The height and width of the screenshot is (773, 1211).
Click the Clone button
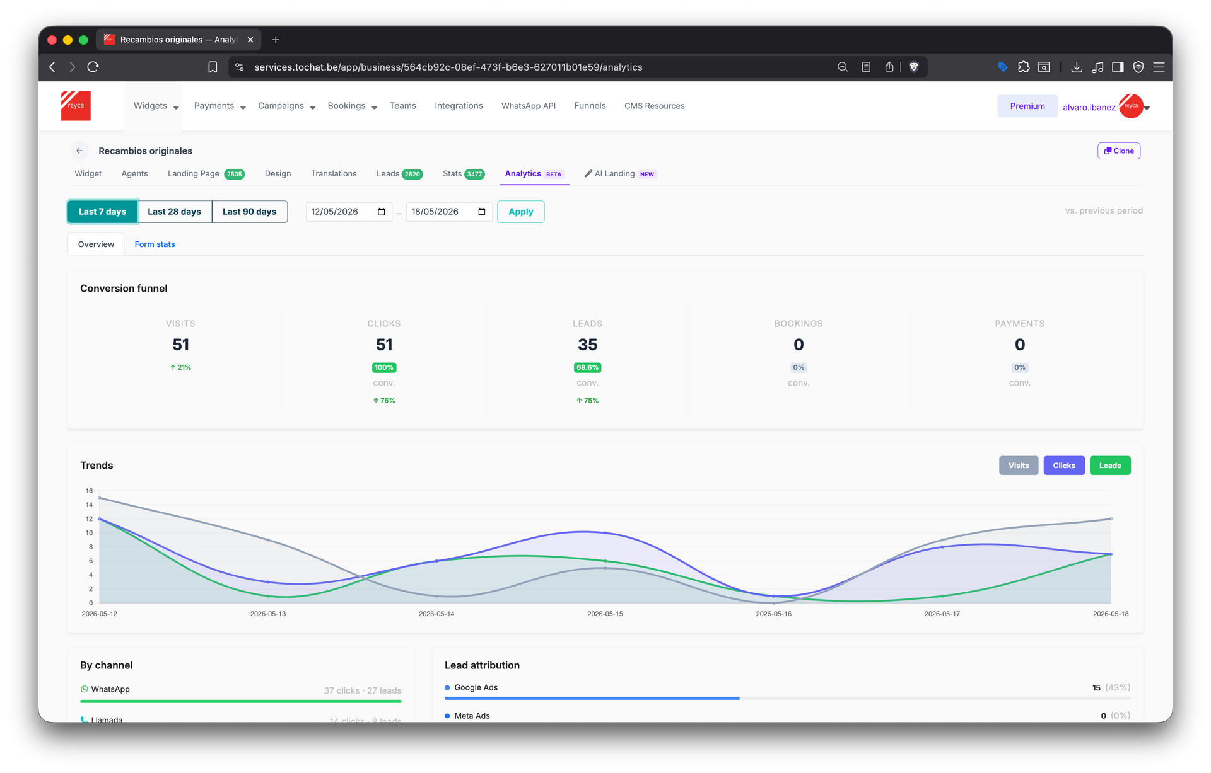(1119, 151)
